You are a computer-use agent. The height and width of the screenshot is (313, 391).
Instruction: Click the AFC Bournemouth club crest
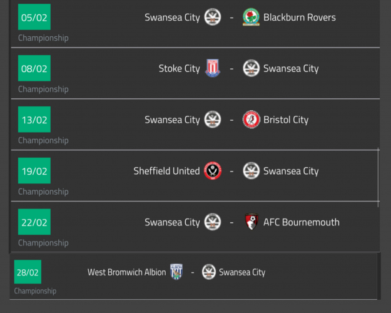coord(251,222)
